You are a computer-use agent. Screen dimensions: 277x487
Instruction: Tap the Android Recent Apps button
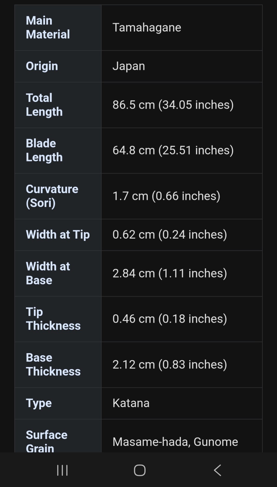click(62, 470)
